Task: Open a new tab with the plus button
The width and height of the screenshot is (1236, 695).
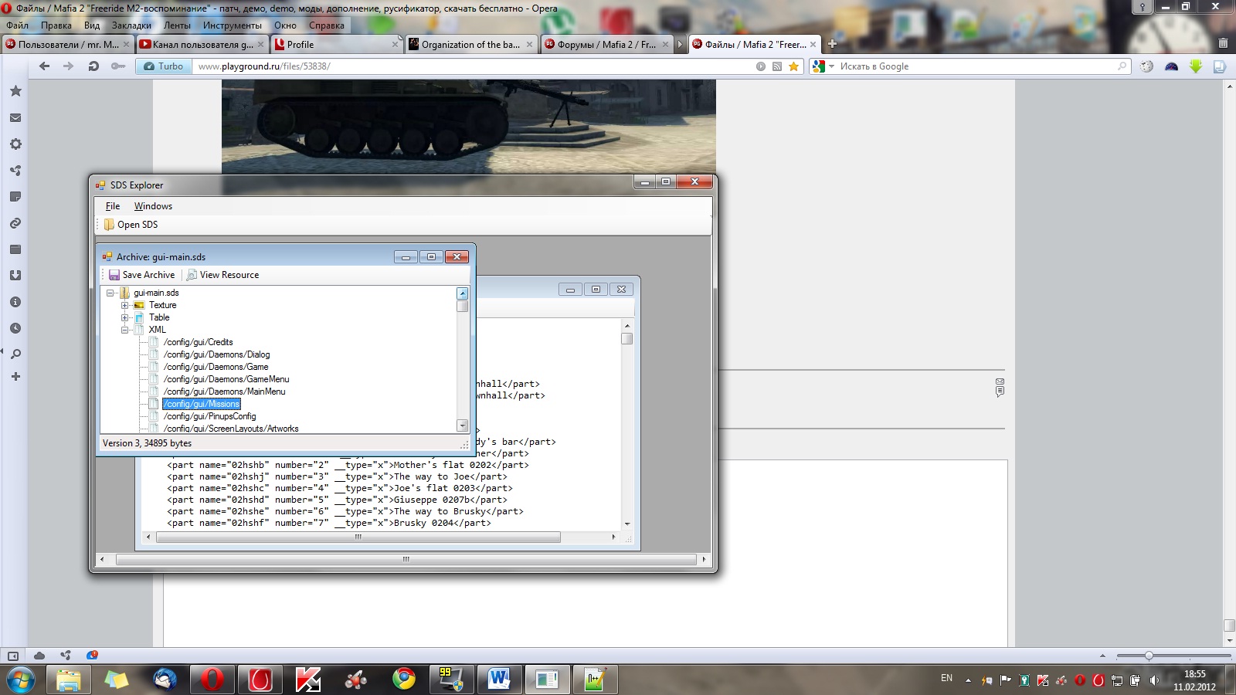Action: [832, 44]
